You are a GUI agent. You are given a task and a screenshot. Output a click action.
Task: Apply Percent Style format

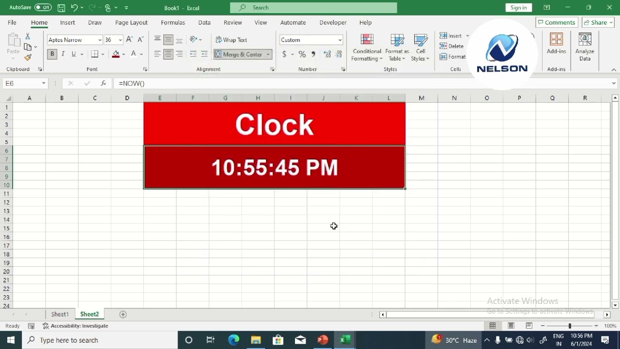point(302,54)
